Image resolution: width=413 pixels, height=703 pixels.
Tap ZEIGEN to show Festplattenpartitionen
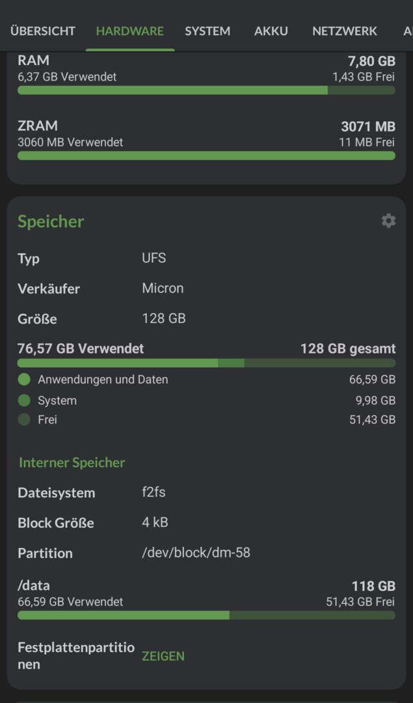coord(163,656)
